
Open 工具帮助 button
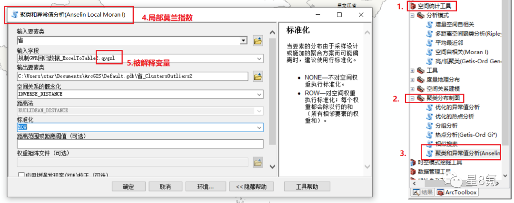(307, 187)
